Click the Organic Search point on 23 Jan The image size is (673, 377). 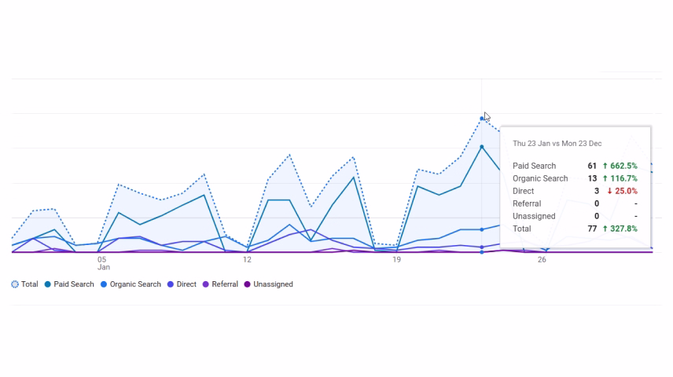(482, 229)
